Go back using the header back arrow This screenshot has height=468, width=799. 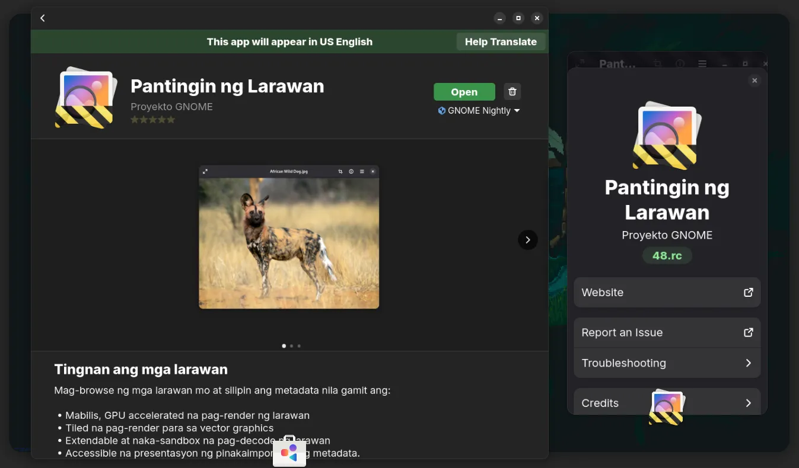43,18
